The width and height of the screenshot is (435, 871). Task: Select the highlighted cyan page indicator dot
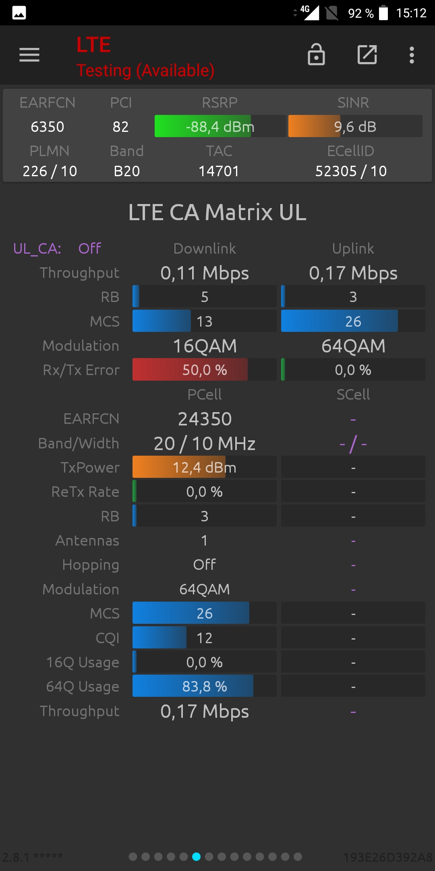pos(196,856)
